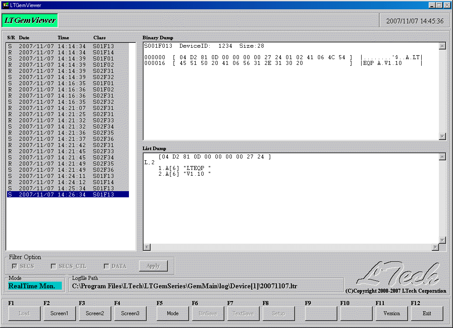Click the RealTime Mon. mode indicator
This screenshot has width=453, height=328.
[34, 286]
